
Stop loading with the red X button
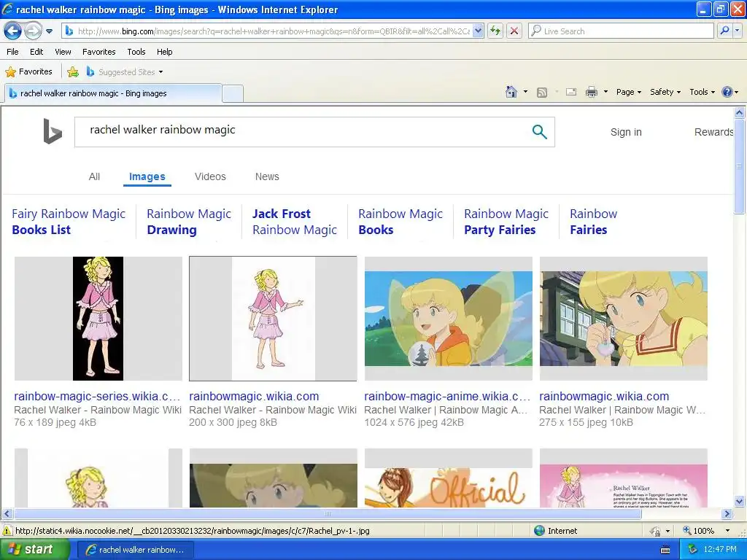click(x=514, y=31)
